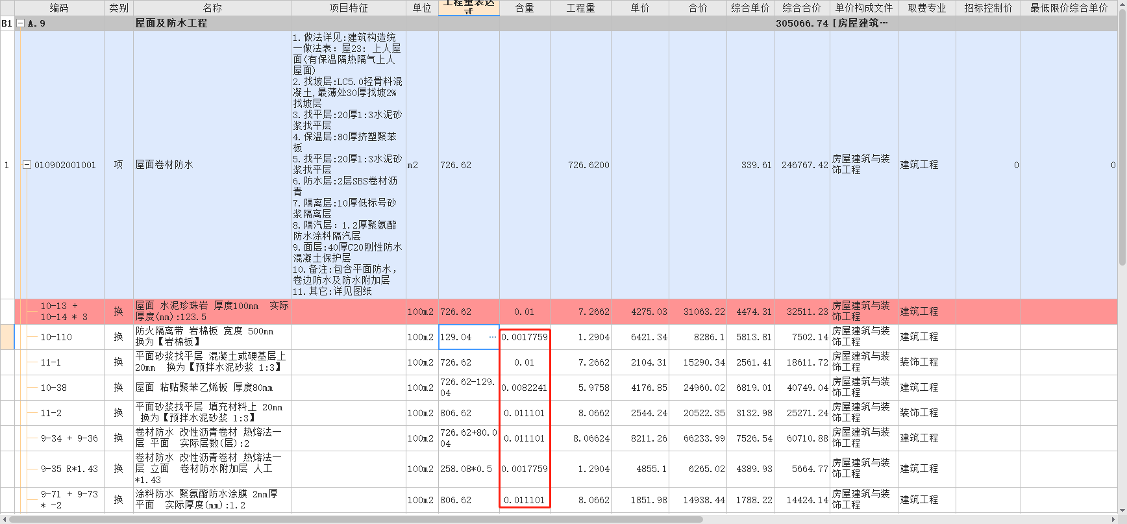Click the 合价 value 31063.22

coord(704,312)
